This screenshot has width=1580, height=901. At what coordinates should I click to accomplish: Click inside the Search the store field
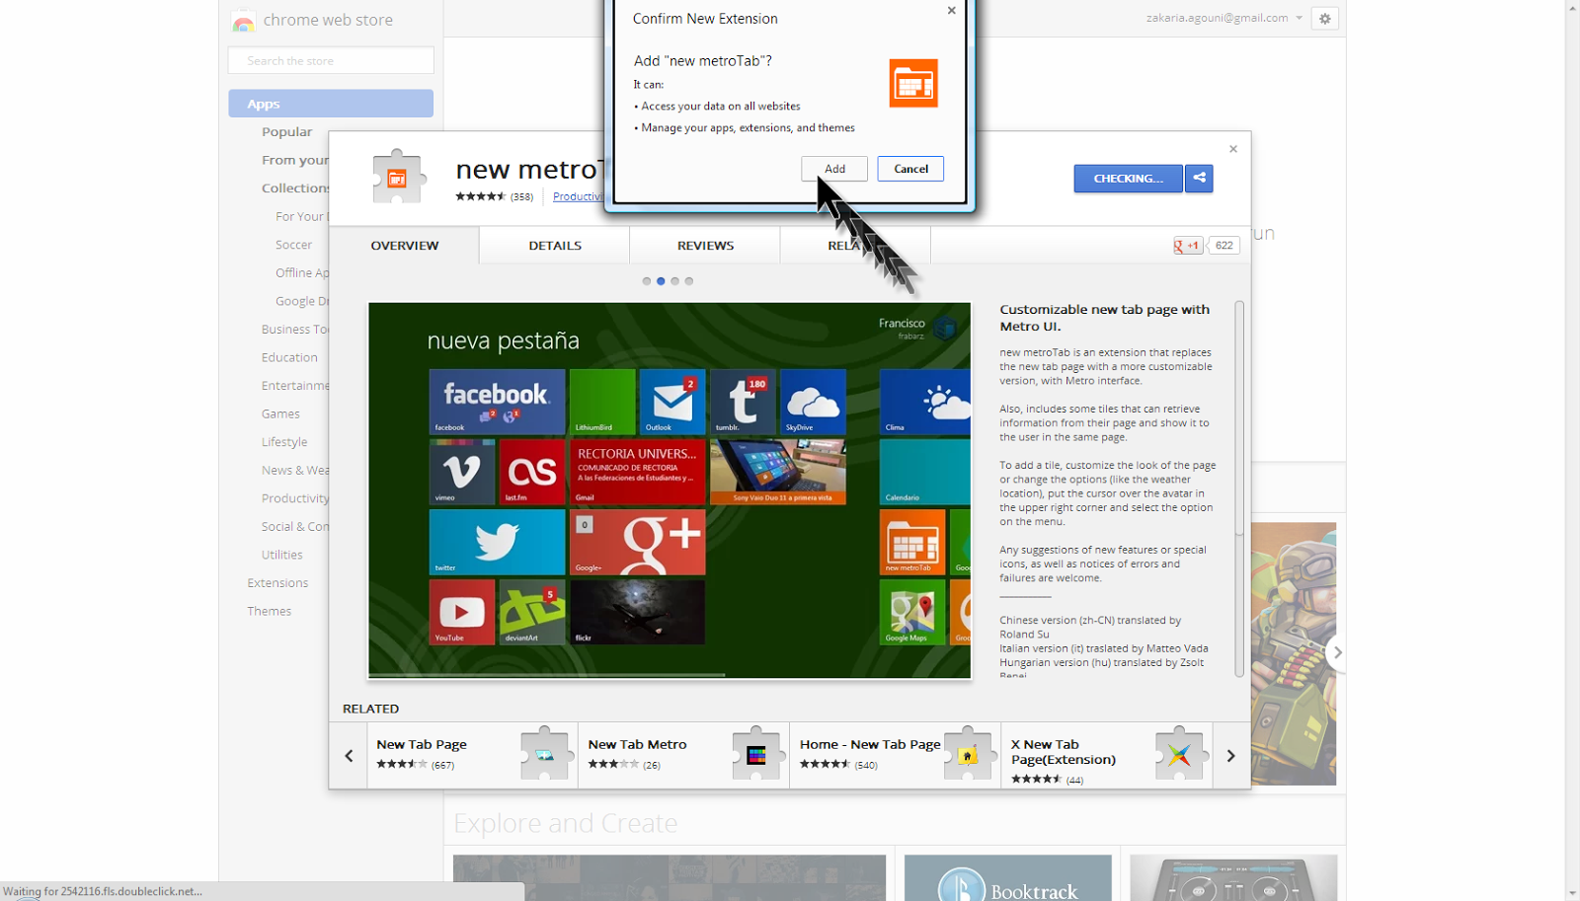[331, 60]
